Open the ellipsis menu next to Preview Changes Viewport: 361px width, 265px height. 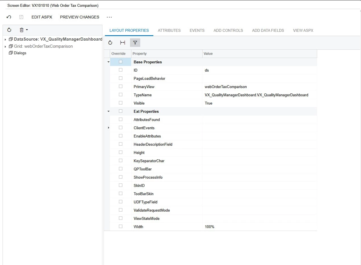tap(109, 17)
